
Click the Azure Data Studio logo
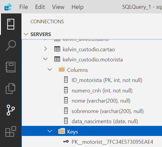[x=8, y=7]
